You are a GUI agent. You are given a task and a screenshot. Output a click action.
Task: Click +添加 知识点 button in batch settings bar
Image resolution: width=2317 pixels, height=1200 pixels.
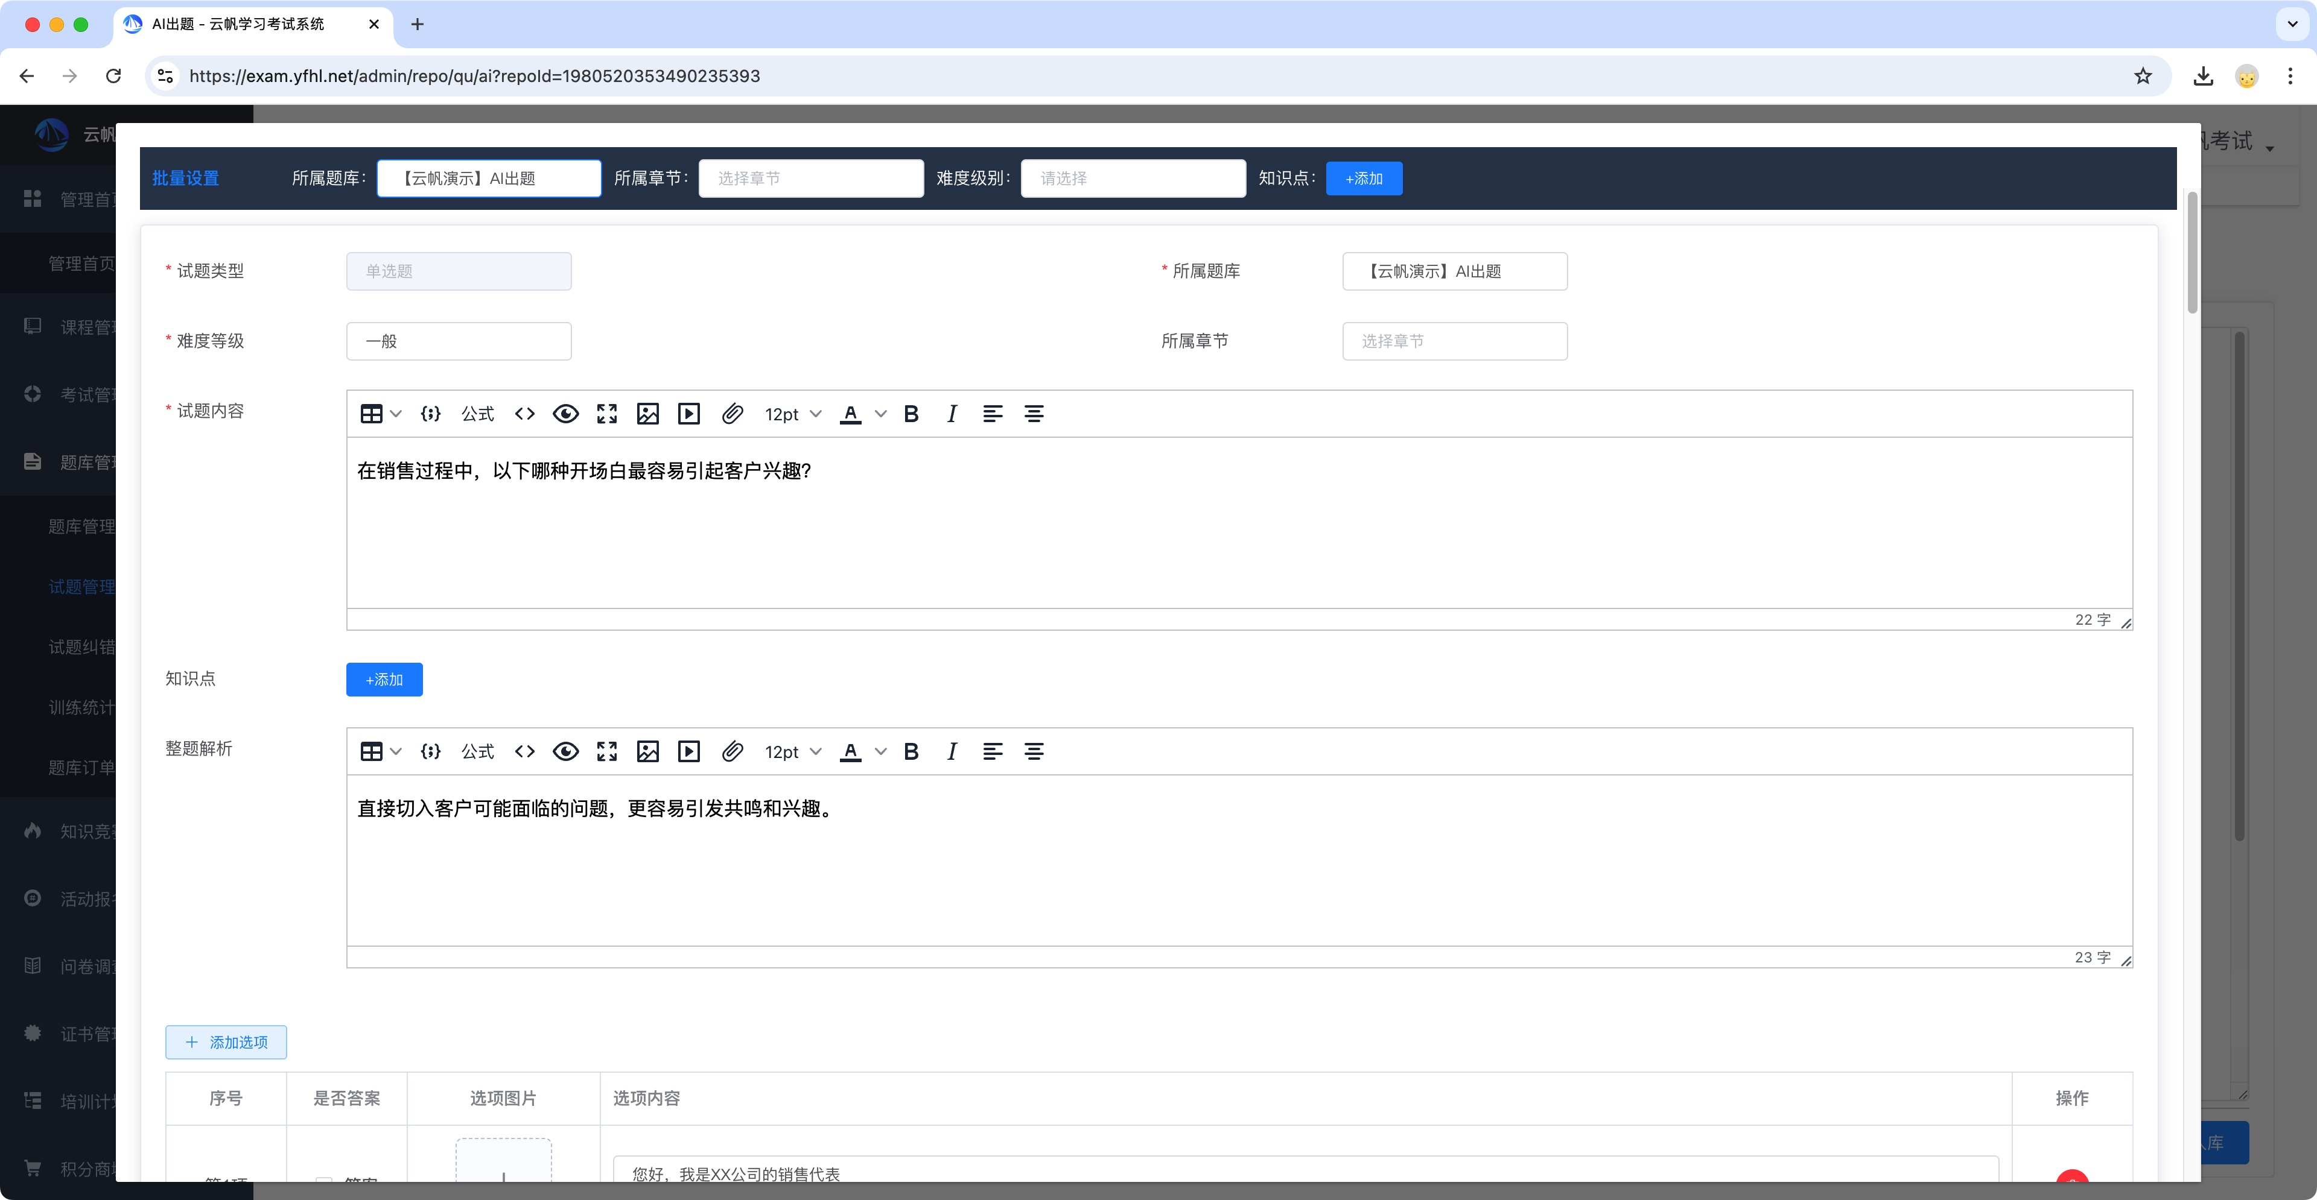coord(1364,179)
